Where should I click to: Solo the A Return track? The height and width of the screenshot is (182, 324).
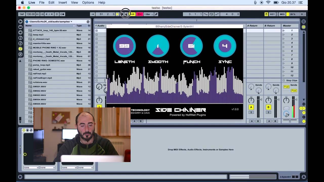(x=251, y=112)
